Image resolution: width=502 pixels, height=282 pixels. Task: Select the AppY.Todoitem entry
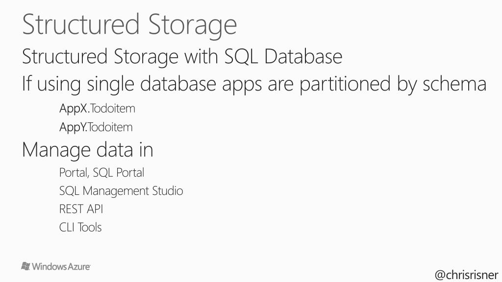point(96,127)
